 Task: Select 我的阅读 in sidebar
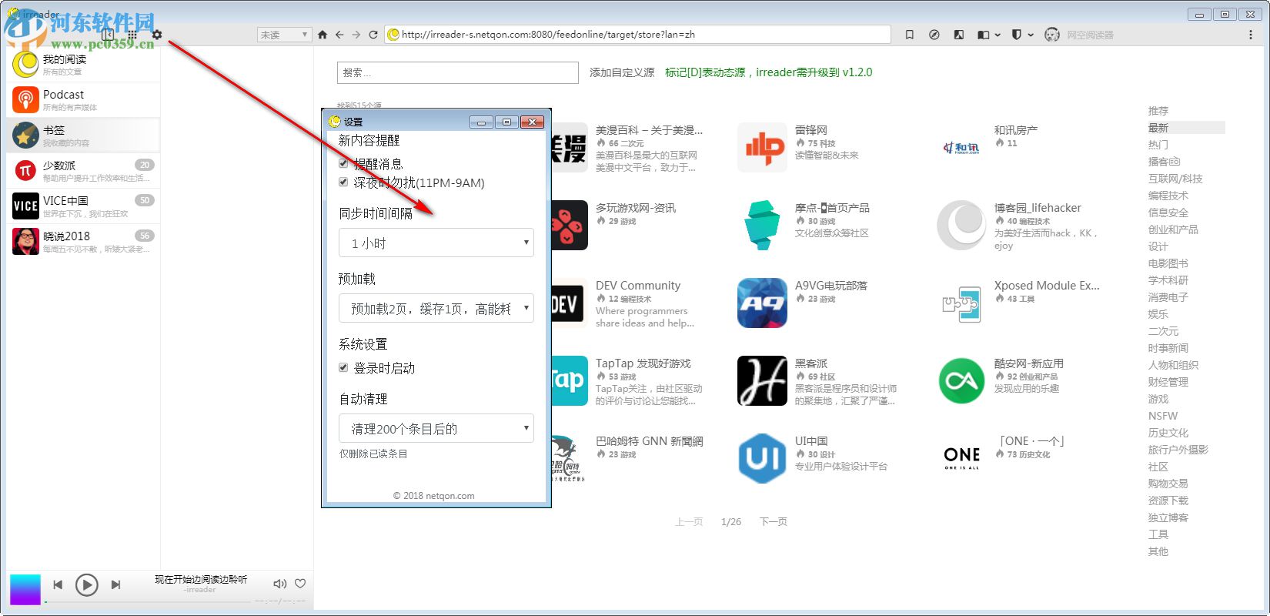83,65
